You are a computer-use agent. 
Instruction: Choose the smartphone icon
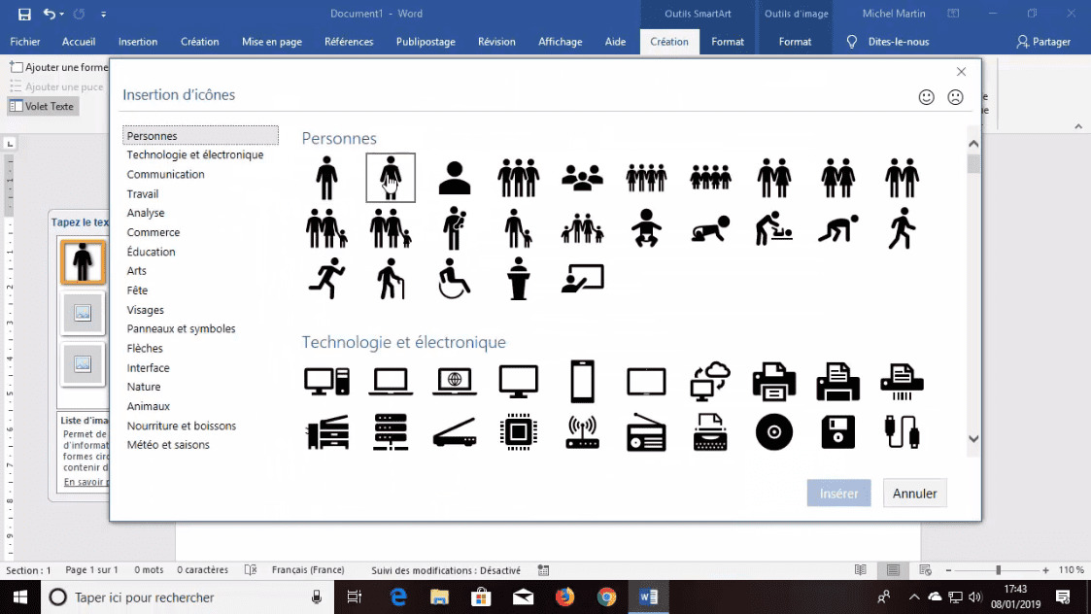coord(582,381)
